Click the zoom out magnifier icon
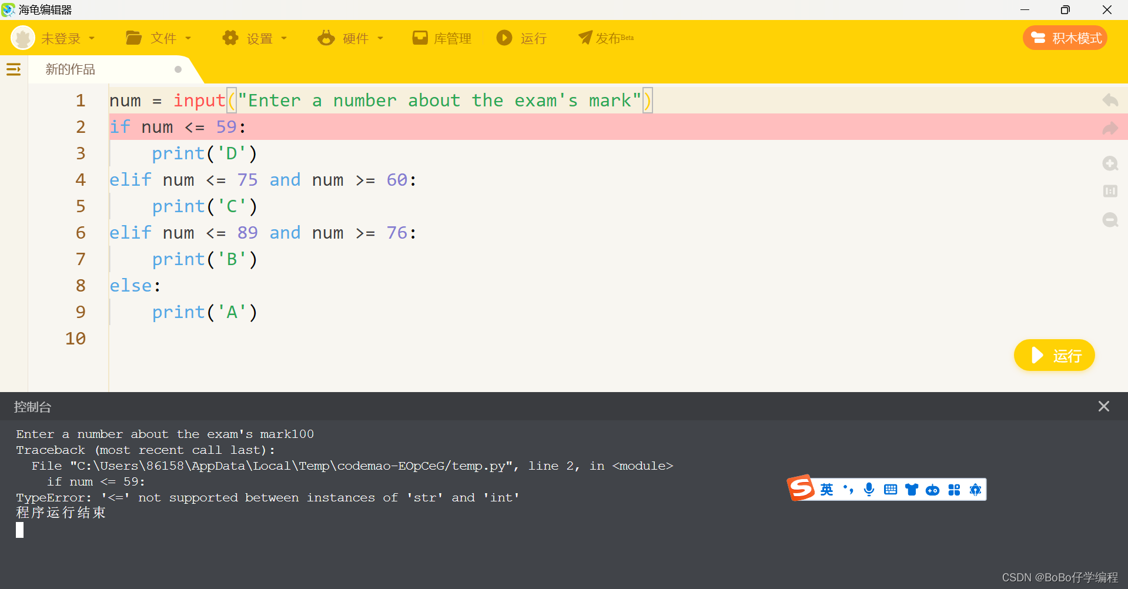The width and height of the screenshot is (1128, 589). point(1110,220)
